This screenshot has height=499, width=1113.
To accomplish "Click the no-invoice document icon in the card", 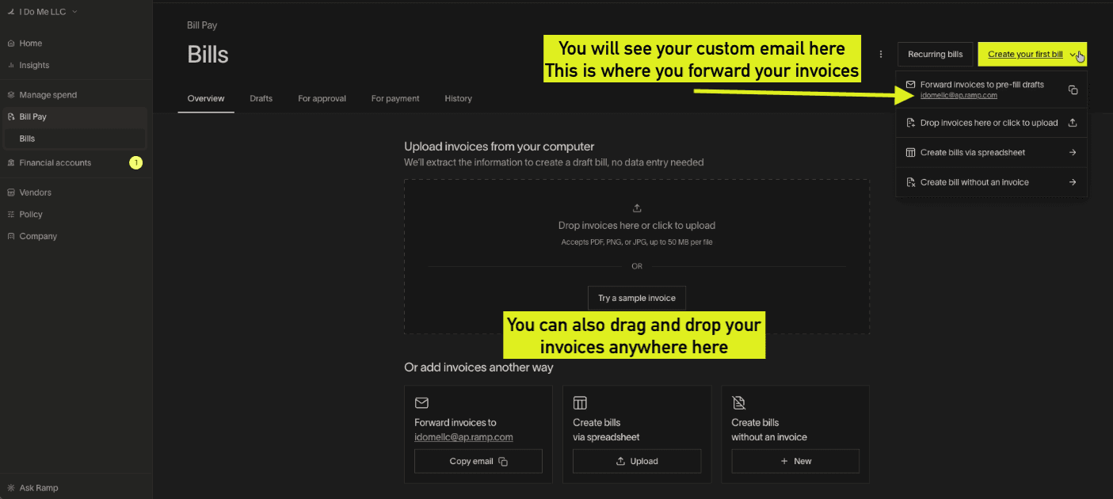I will tap(738, 403).
